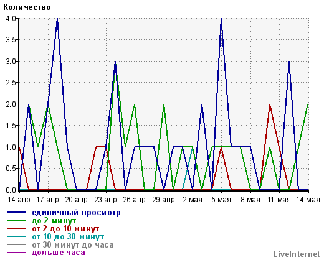Viewport: 324px width, 260px height.
Task: Click the gray legend line for от 30 минут до часа
Action: tap(17, 244)
